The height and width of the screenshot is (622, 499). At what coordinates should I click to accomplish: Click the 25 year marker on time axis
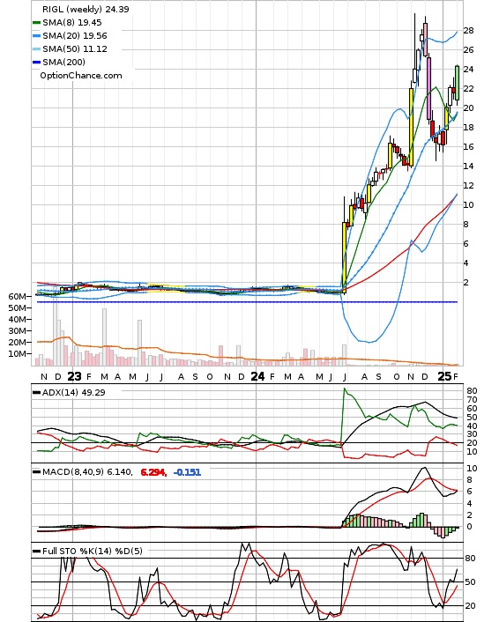[x=444, y=376]
